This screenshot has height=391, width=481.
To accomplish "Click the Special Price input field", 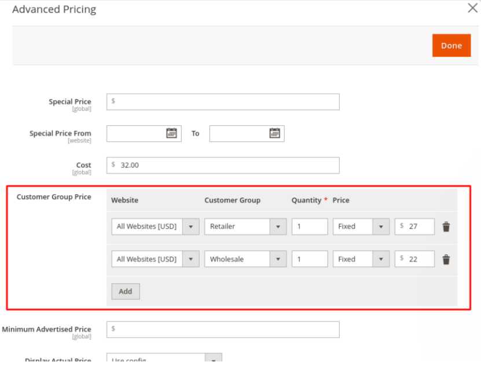I will pyautogui.click(x=223, y=101).
